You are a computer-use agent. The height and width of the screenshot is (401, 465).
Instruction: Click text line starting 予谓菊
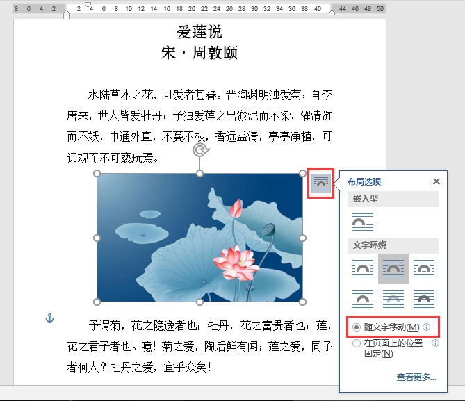tap(211, 325)
